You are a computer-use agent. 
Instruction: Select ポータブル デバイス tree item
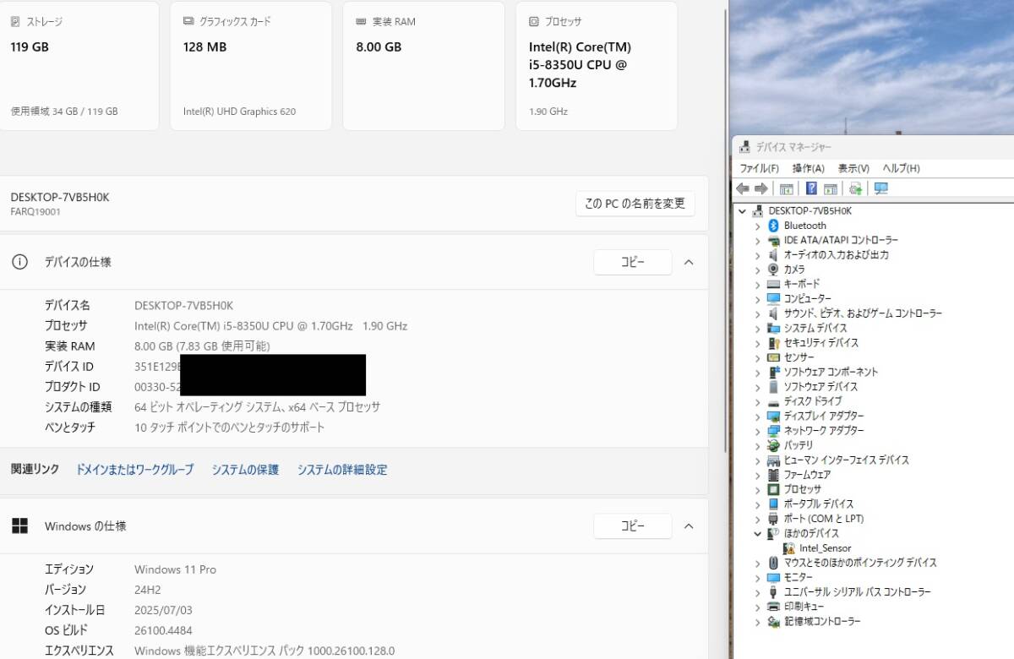[x=819, y=504]
